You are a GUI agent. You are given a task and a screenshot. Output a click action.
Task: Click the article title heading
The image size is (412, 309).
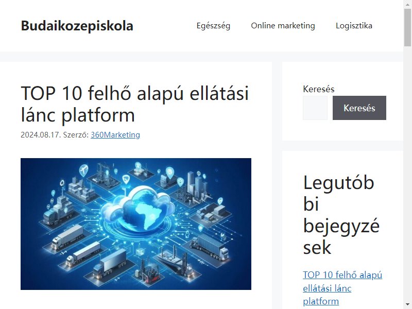134,104
